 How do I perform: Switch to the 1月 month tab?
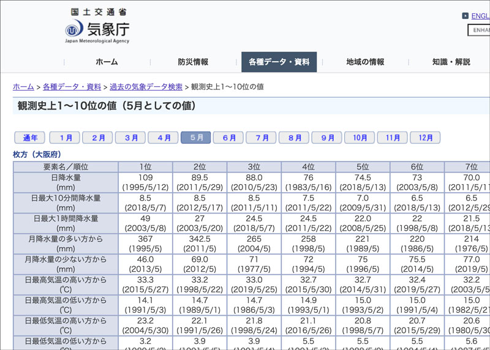coord(65,138)
